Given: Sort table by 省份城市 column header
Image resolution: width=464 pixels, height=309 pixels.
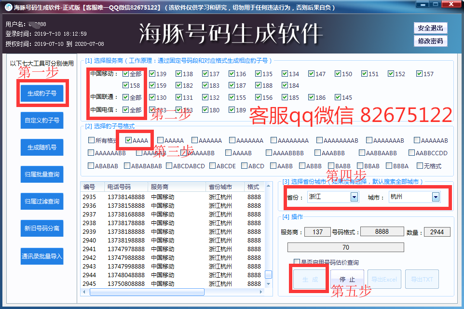Looking at the screenshot, I should point(225,187).
